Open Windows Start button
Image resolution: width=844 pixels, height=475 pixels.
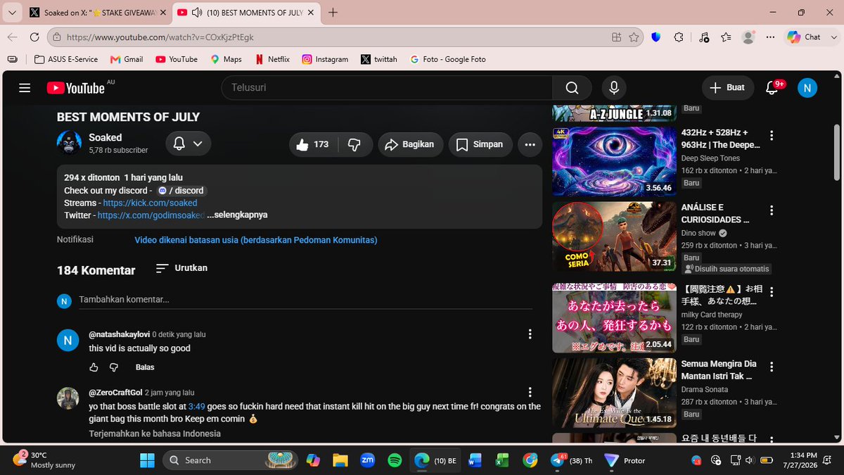[147, 460]
